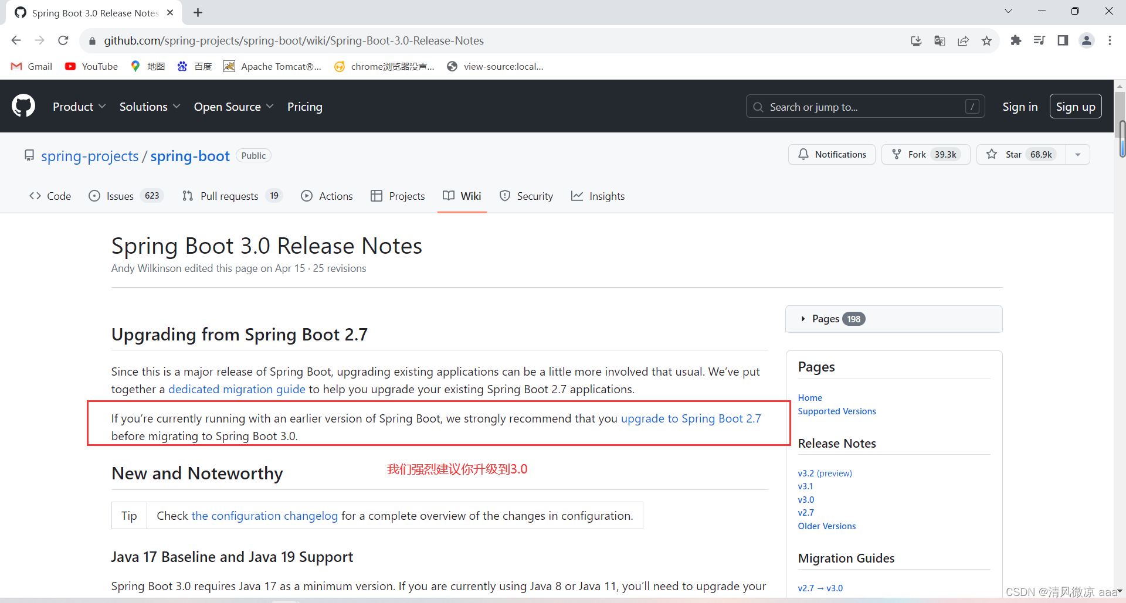Switch to the Code tab
Screen dimensions: 1126x603
point(50,196)
